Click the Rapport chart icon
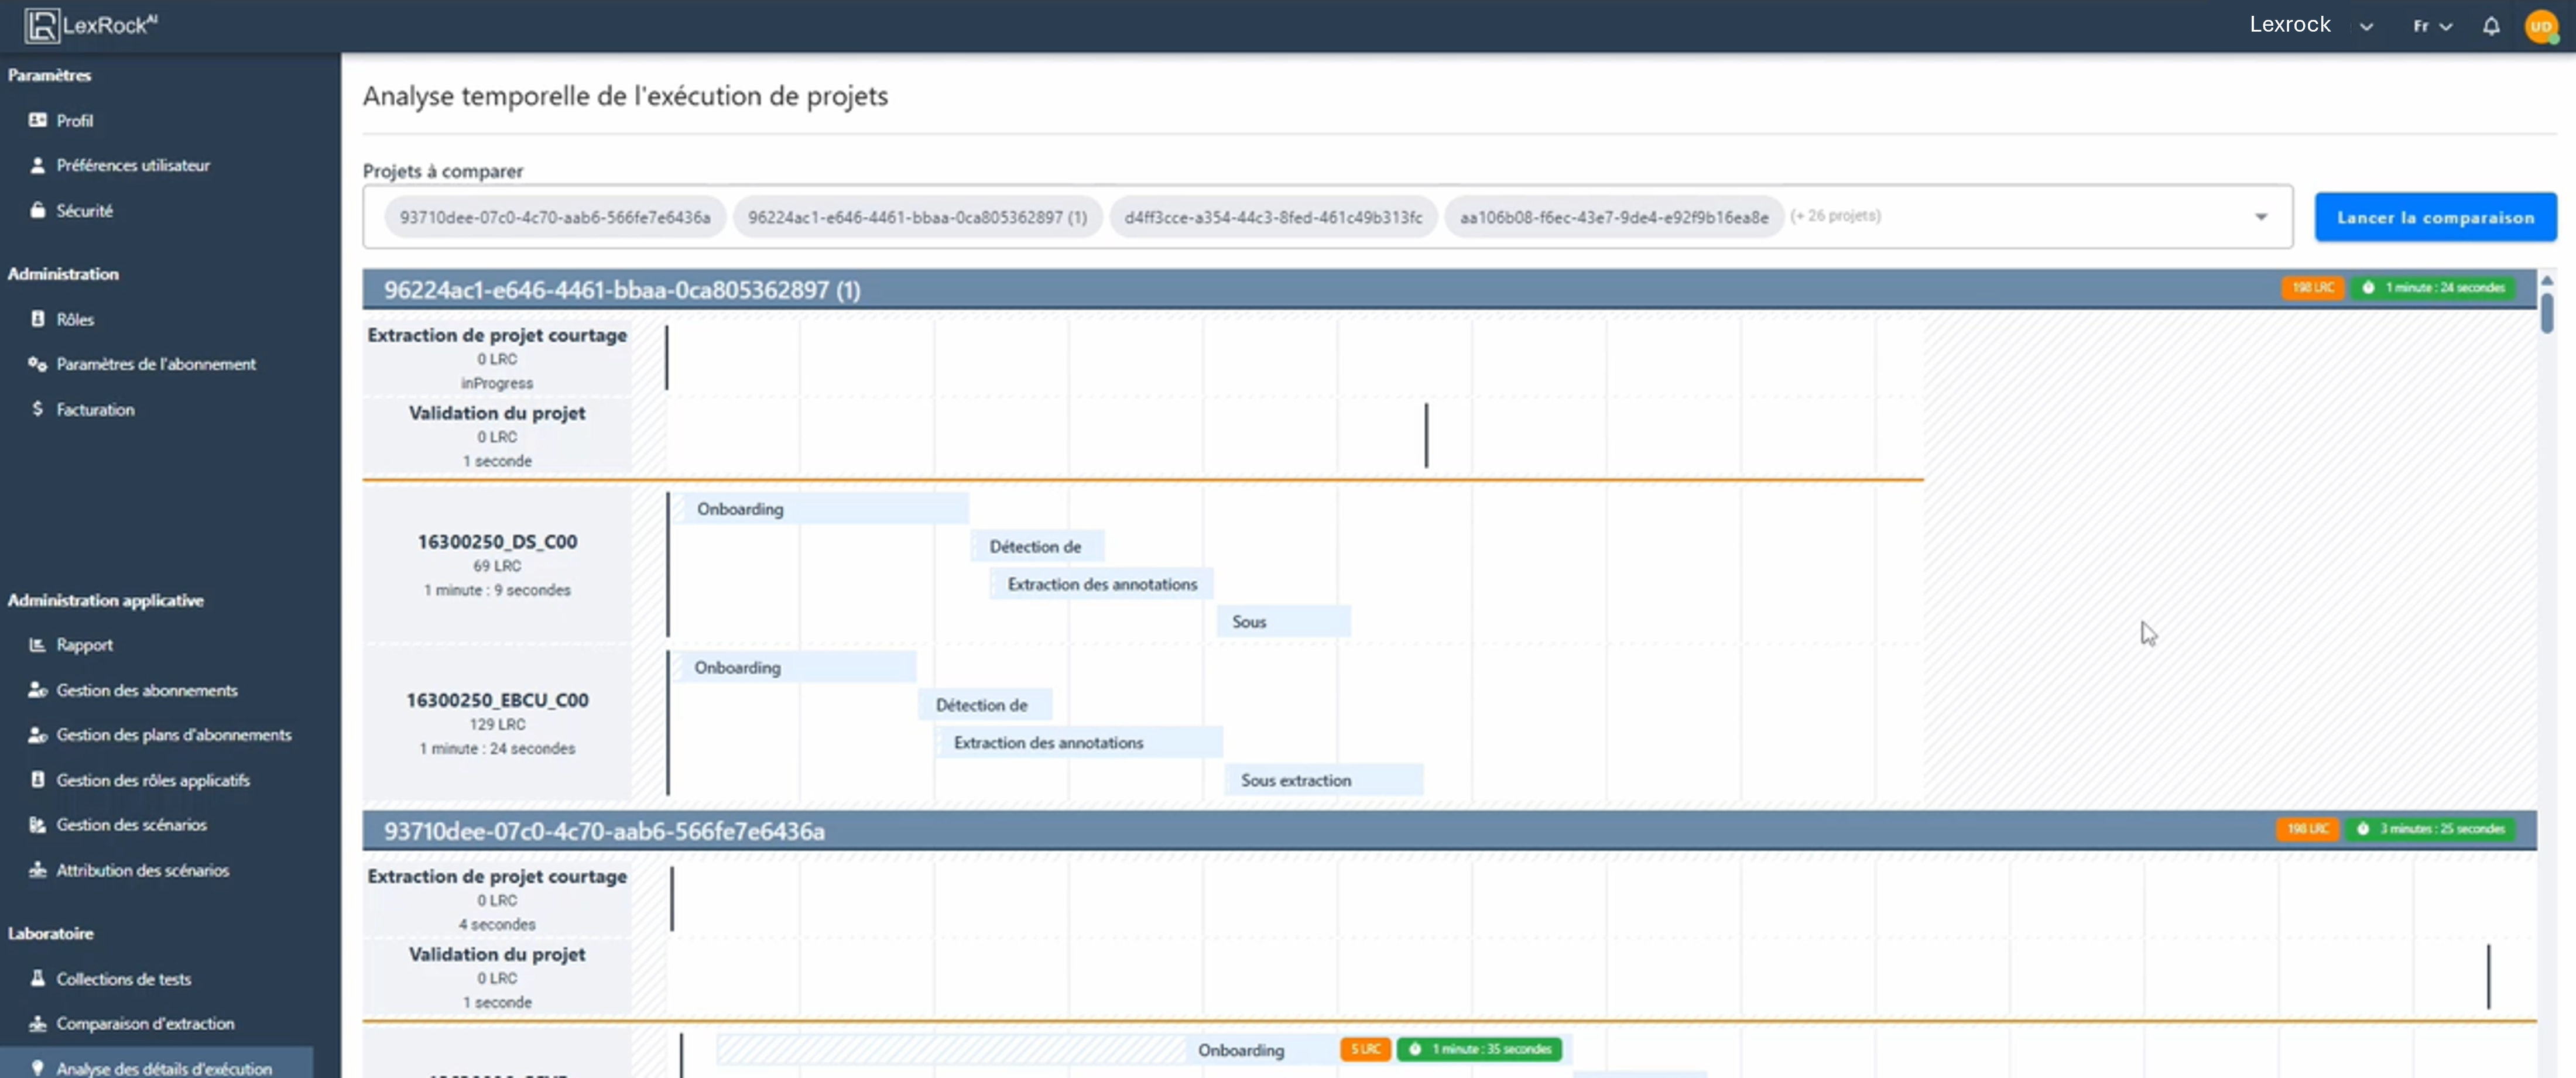Image resolution: width=2576 pixels, height=1078 pixels. pyautogui.click(x=38, y=645)
